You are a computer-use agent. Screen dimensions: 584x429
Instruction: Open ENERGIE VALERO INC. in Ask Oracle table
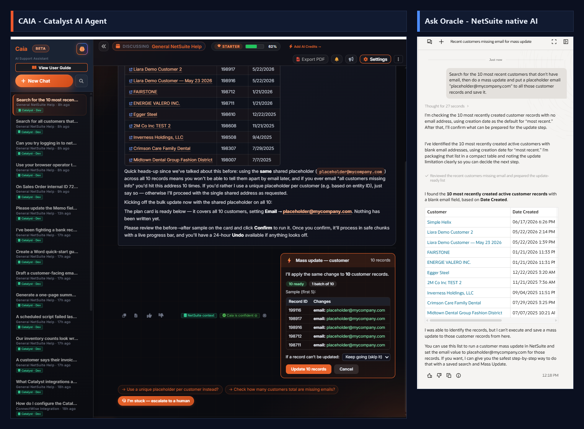[x=449, y=263]
